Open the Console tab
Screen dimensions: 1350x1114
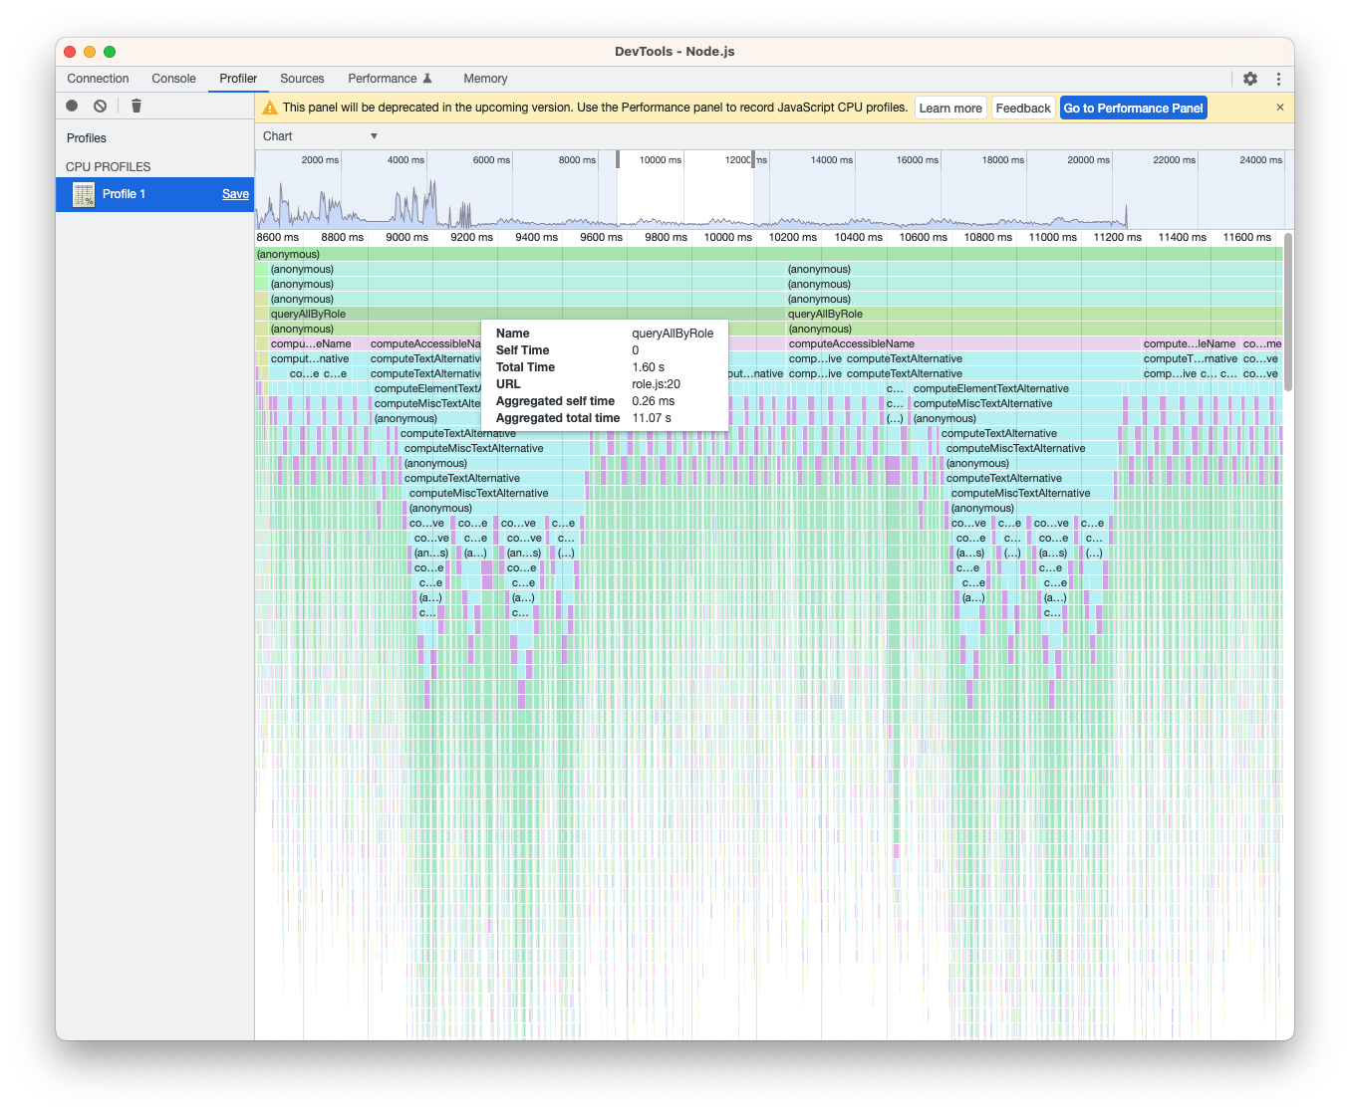tap(173, 79)
